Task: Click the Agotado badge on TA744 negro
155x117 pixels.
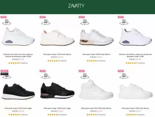Action: pos(4,74)
